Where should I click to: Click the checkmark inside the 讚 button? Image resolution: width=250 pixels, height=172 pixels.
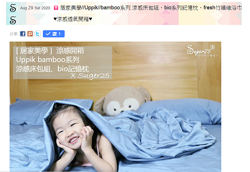coord(48,34)
